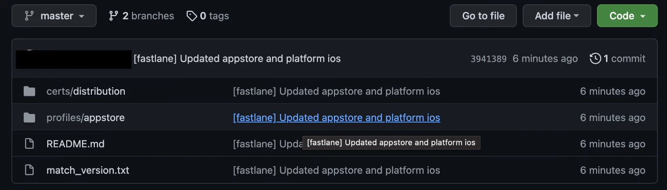Viewport: 667px width, 190px height.
Task: Expand the Add file dropdown
Action: (x=556, y=16)
